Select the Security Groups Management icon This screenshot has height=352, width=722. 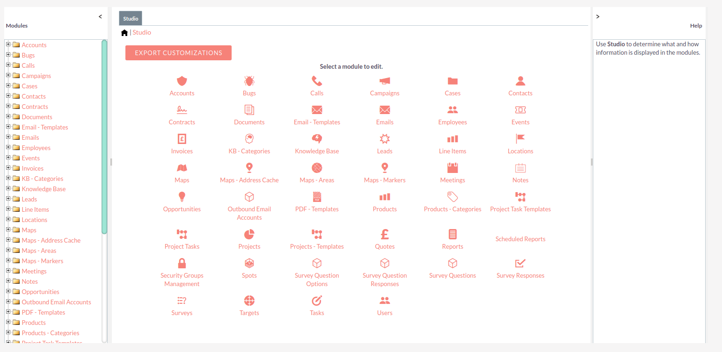[x=182, y=263]
